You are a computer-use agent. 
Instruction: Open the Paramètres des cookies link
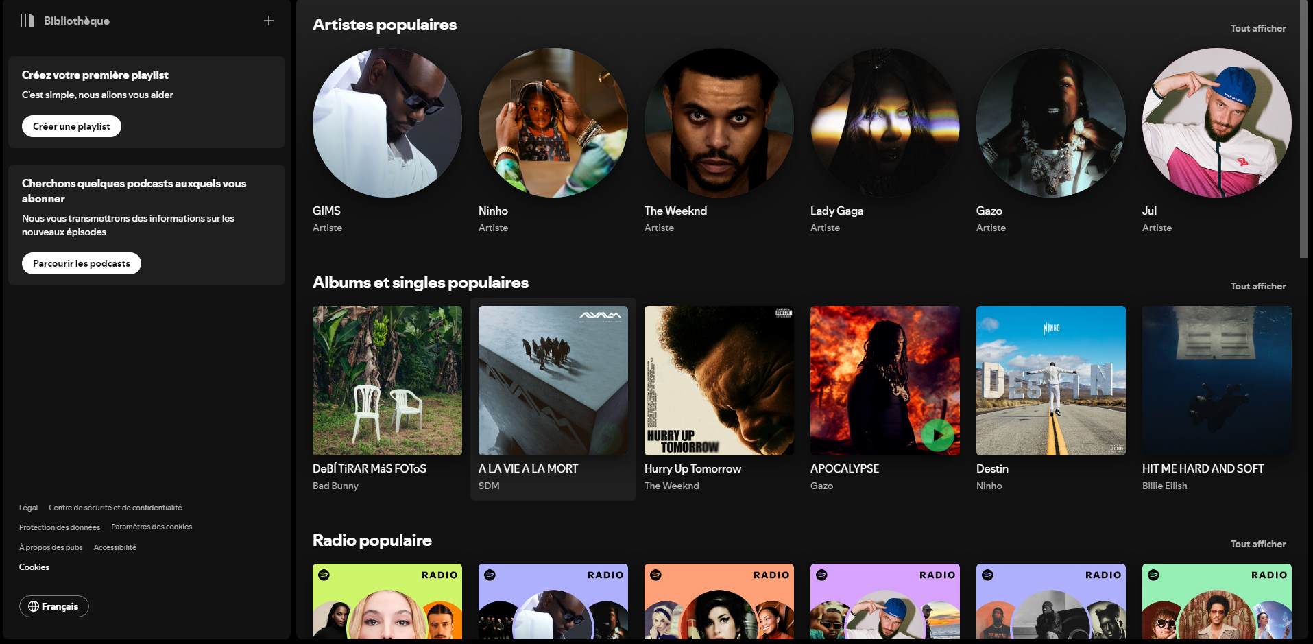pos(152,527)
